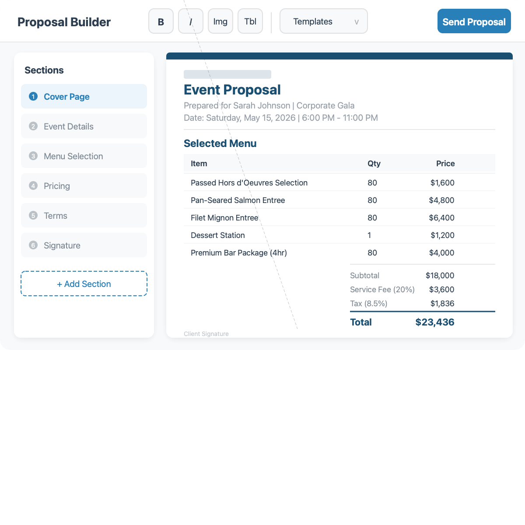The width and height of the screenshot is (525, 525).
Task: Click the Total amount in the pricing table
Action: (x=434, y=322)
